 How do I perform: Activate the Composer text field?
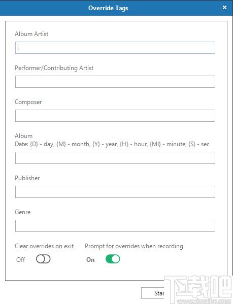click(x=115, y=116)
